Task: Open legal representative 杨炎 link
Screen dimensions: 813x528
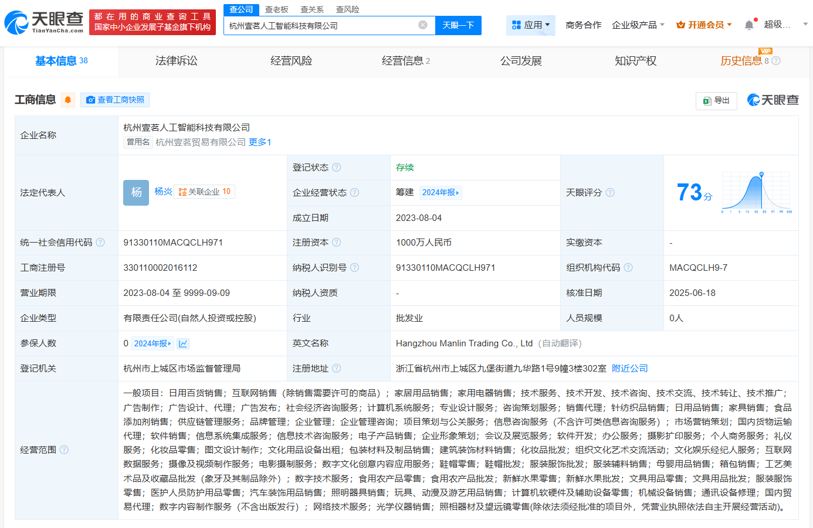Action: (163, 192)
